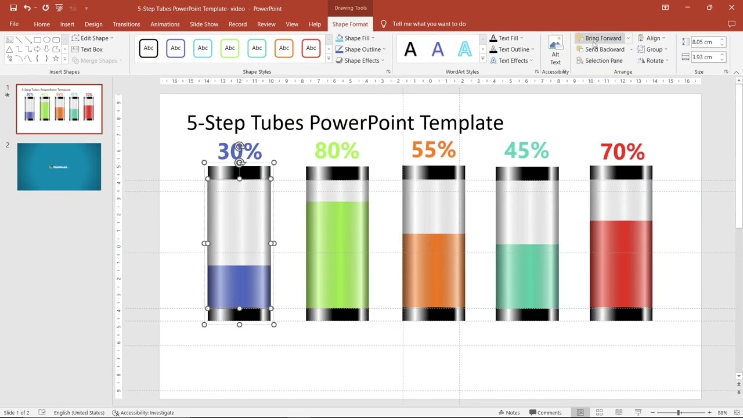Apply the orange outline Abc shape style
The width and height of the screenshot is (743, 418).
(284, 48)
